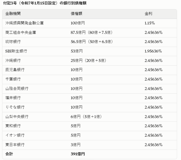This screenshot has width=181, height=160.
Task: Select the 391億円 total amount
Action: coord(78,154)
